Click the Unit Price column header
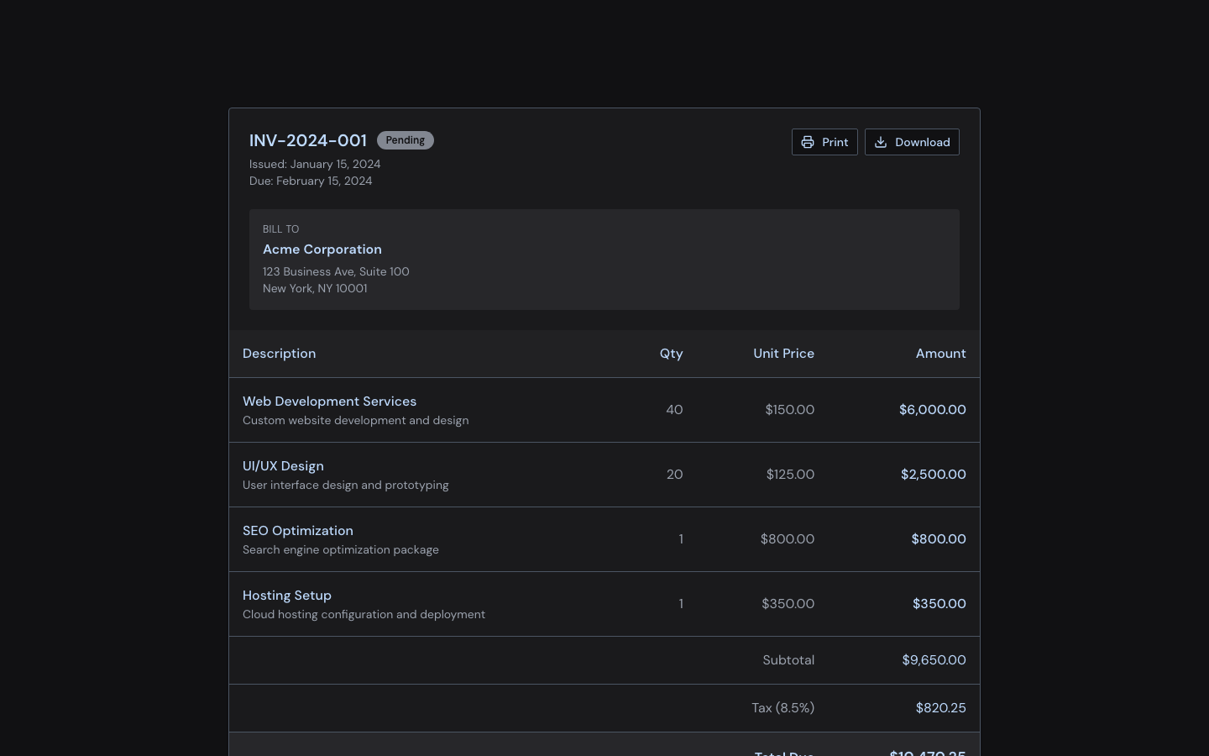 pos(783,354)
